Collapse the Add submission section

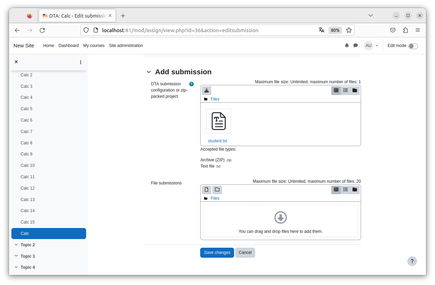pos(149,72)
